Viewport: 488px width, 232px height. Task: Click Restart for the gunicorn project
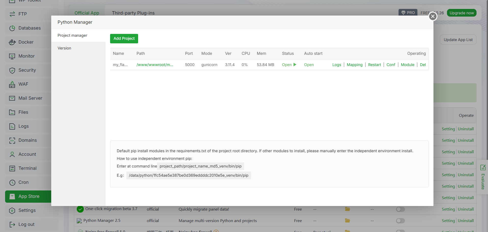(x=374, y=65)
